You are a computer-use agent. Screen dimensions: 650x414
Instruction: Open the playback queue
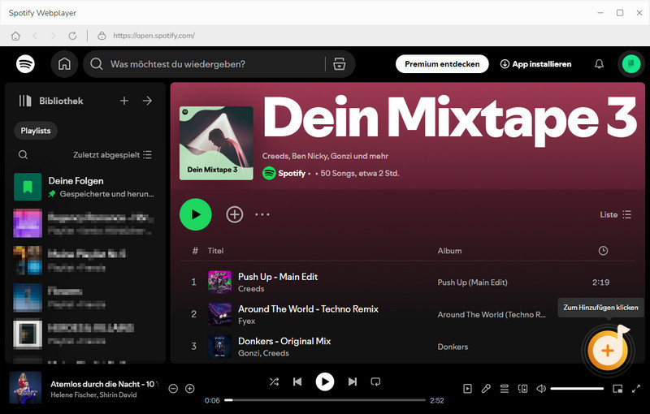pyautogui.click(x=504, y=388)
